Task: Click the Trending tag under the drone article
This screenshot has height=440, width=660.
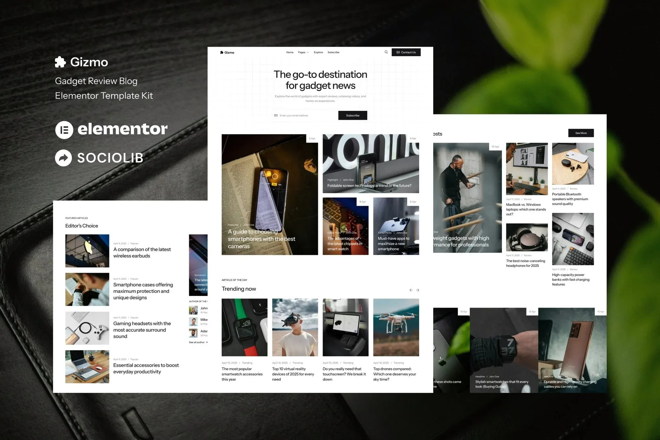Action: tap(399, 363)
